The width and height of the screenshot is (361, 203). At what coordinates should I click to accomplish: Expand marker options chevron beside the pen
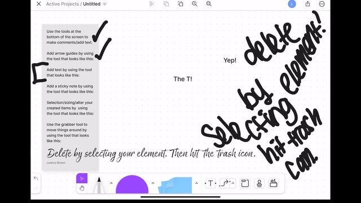coord(111,183)
